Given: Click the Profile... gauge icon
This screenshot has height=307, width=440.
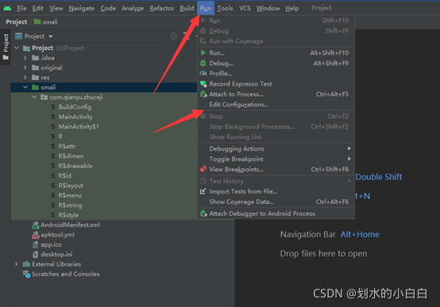Looking at the screenshot, I should (x=203, y=74).
